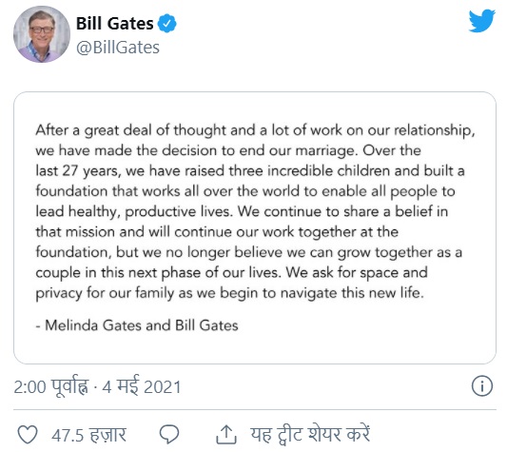The height and width of the screenshot is (452, 507).
Task: Click the 'last 27 years' sentence line
Action: [x=250, y=171]
